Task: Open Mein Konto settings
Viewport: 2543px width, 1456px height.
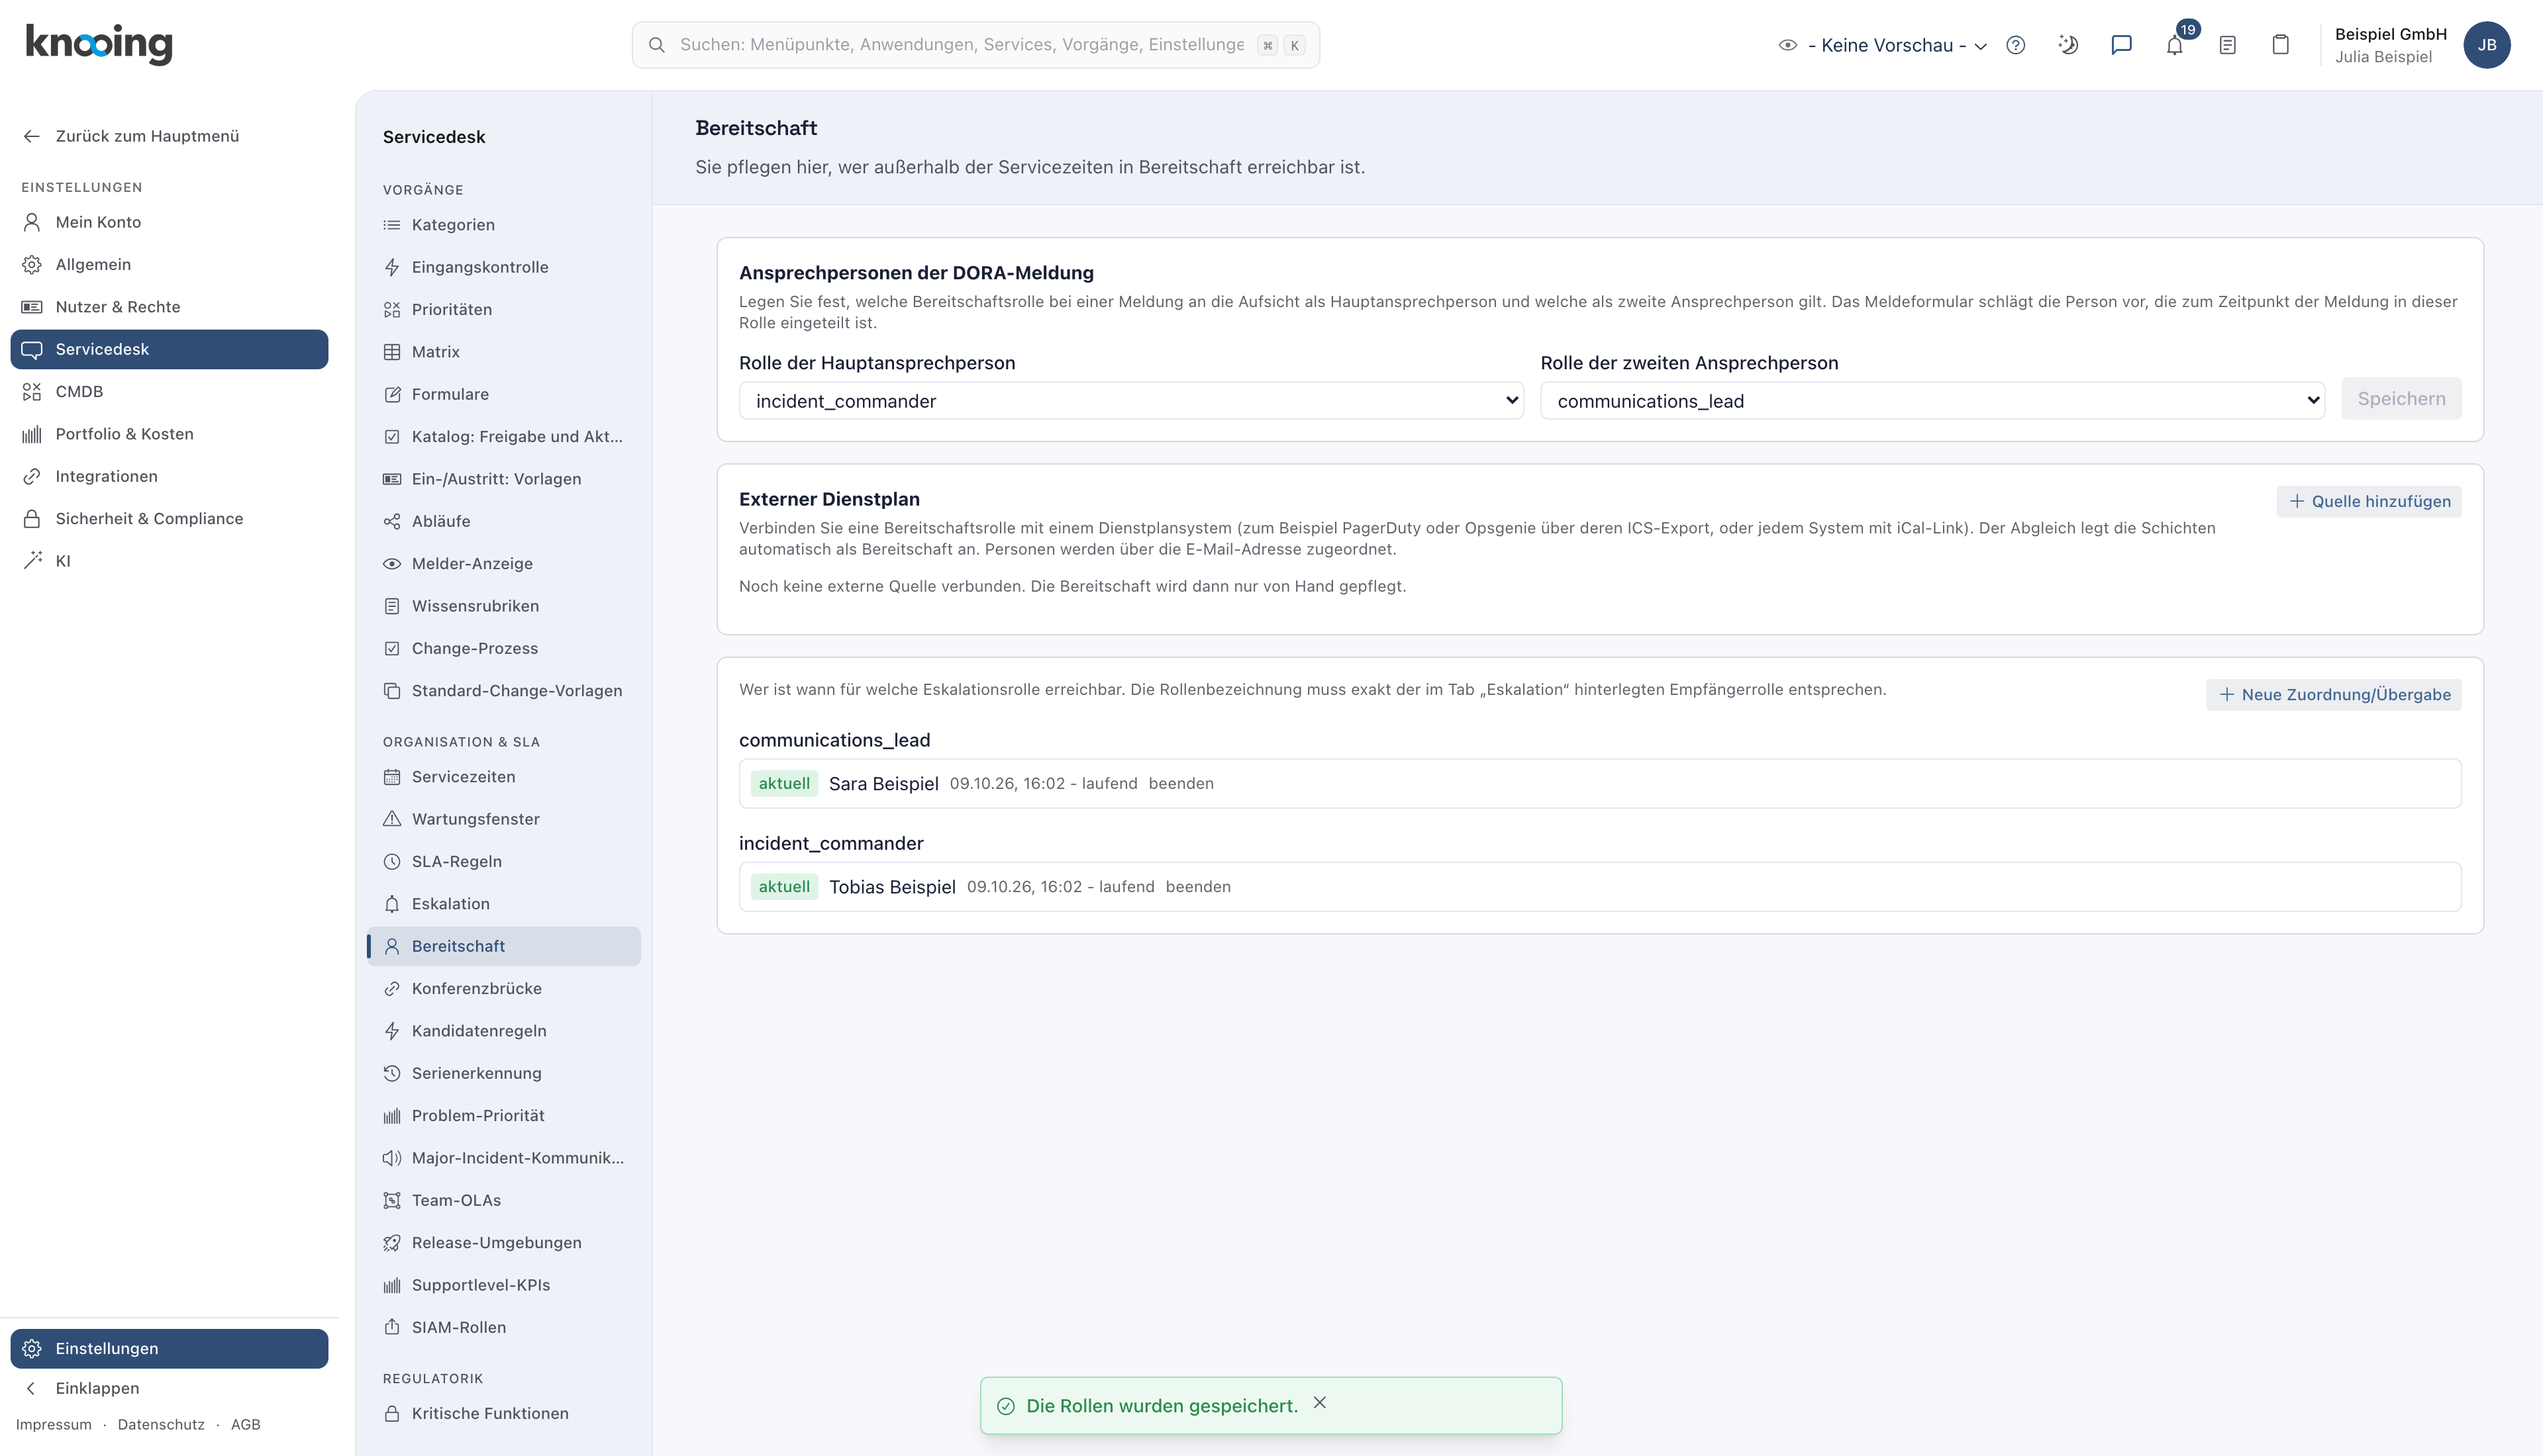Action: (x=169, y=222)
